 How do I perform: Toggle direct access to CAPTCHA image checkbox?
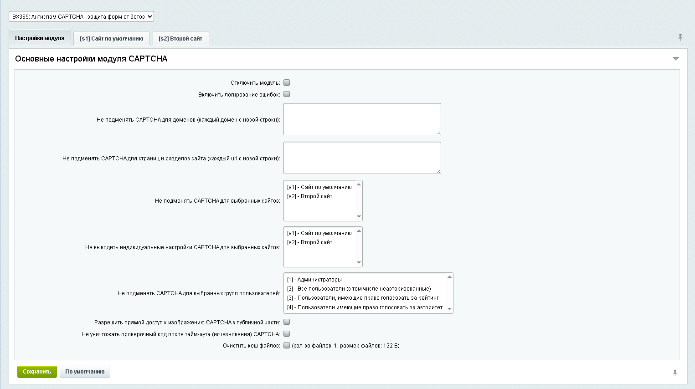(x=287, y=322)
